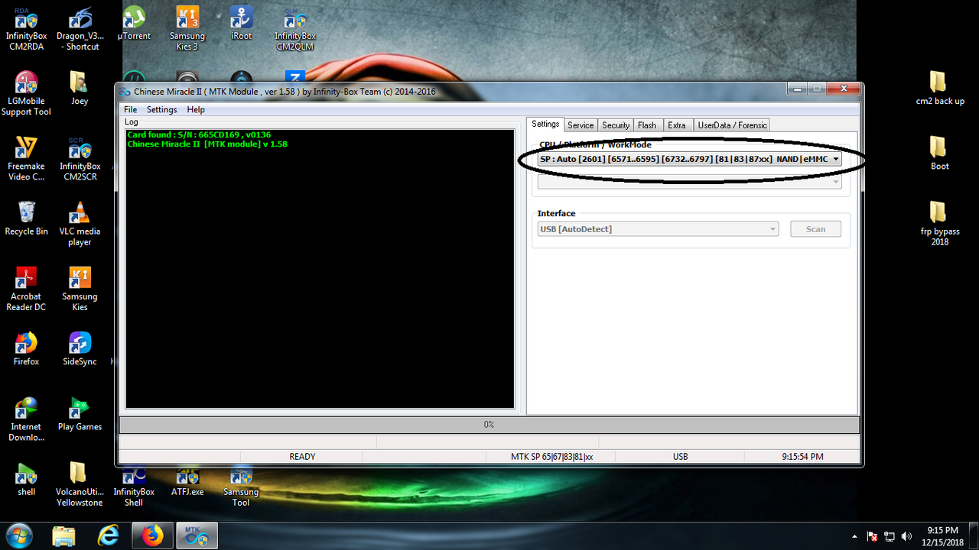The height and width of the screenshot is (550, 979).
Task: Switch to the Flash tab
Action: pos(647,125)
